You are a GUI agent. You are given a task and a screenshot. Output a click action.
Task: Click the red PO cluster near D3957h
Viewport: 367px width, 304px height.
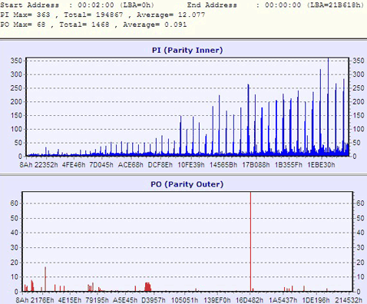147,287
